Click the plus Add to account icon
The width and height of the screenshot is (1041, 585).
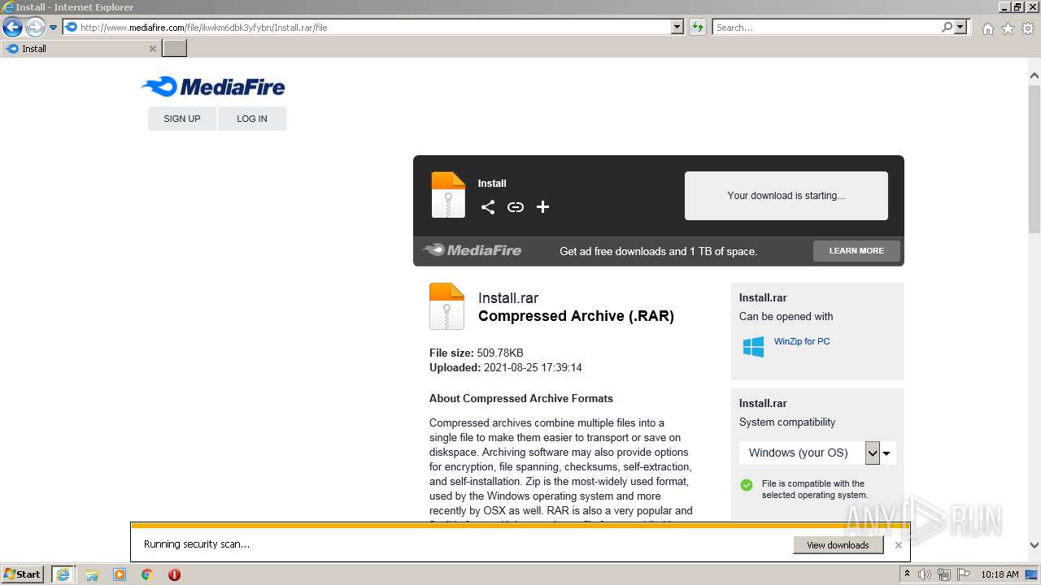point(543,207)
